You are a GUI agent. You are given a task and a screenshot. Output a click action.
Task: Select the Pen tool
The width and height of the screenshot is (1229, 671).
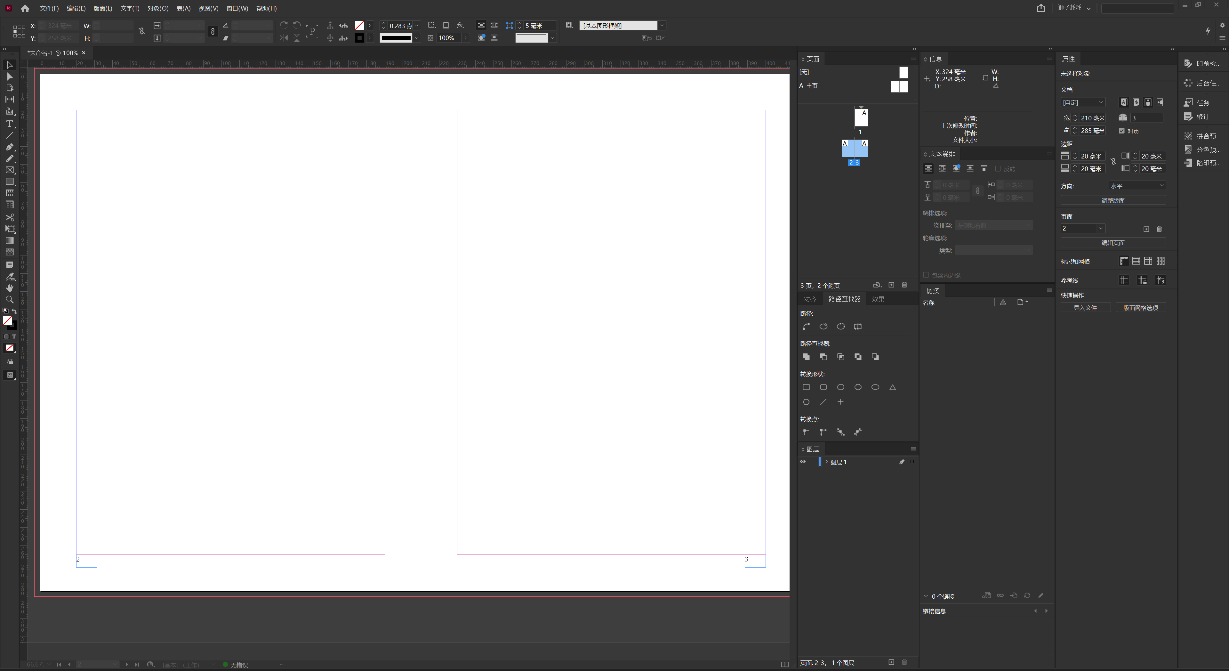click(x=10, y=147)
